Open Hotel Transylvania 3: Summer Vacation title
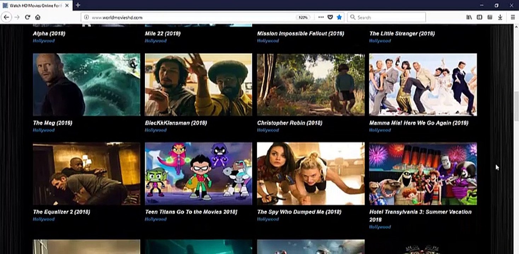The width and height of the screenshot is (519, 254). tap(420, 216)
